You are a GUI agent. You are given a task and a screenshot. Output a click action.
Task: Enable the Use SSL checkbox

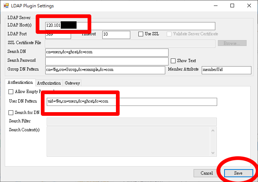(x=141, y=34)
